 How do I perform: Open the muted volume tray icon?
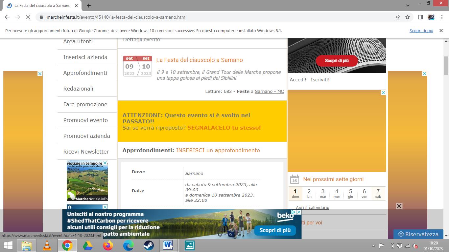415,246
